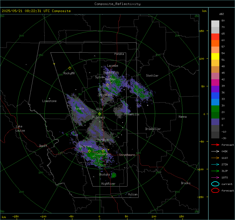
Task: Click the white asterisk above Limestone
Action: click(49, 99)
